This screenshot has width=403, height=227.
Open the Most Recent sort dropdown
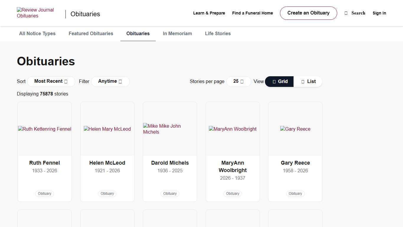tap(51, 81)
